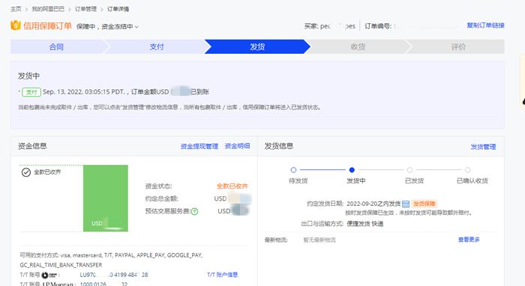Click the orange 发货保障 badge
Viewport: 525px width, 286px height.
click(x=424, y=204)
